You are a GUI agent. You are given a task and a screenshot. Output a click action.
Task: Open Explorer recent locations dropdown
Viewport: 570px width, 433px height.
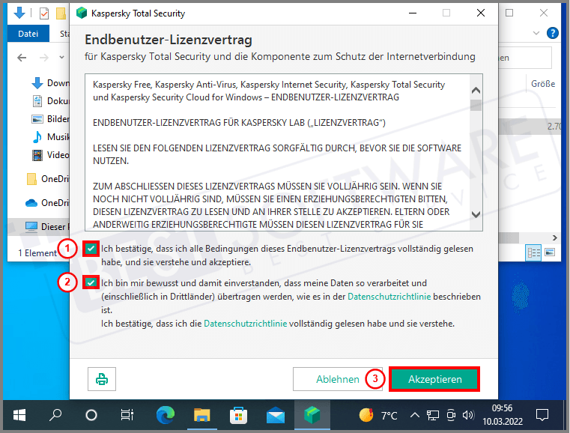coord(62,58)
